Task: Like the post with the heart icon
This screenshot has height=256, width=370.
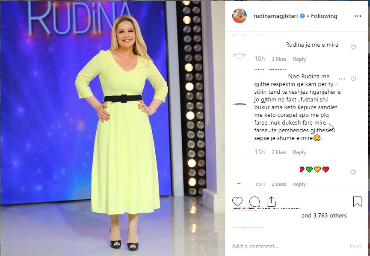Action: coord(237,202)
